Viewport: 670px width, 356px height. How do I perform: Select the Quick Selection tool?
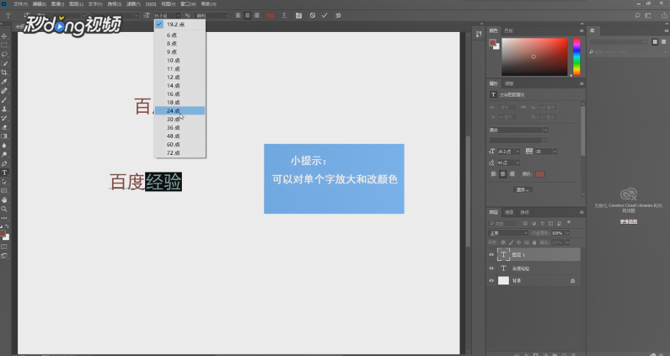click(4, 64)
